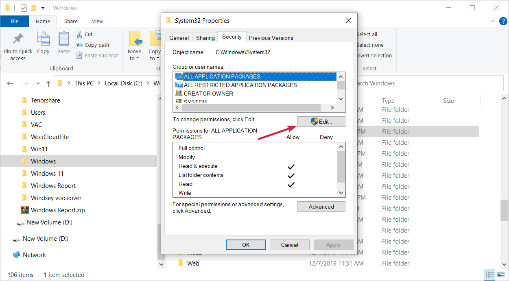
Task: Click CREATOR OWNER users icon
Action: point(179,94)
